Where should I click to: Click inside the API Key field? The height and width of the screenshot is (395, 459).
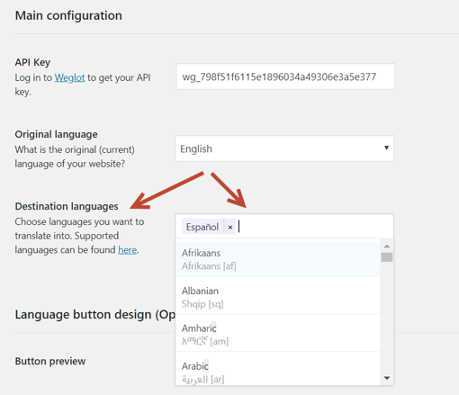pos(285,76)
